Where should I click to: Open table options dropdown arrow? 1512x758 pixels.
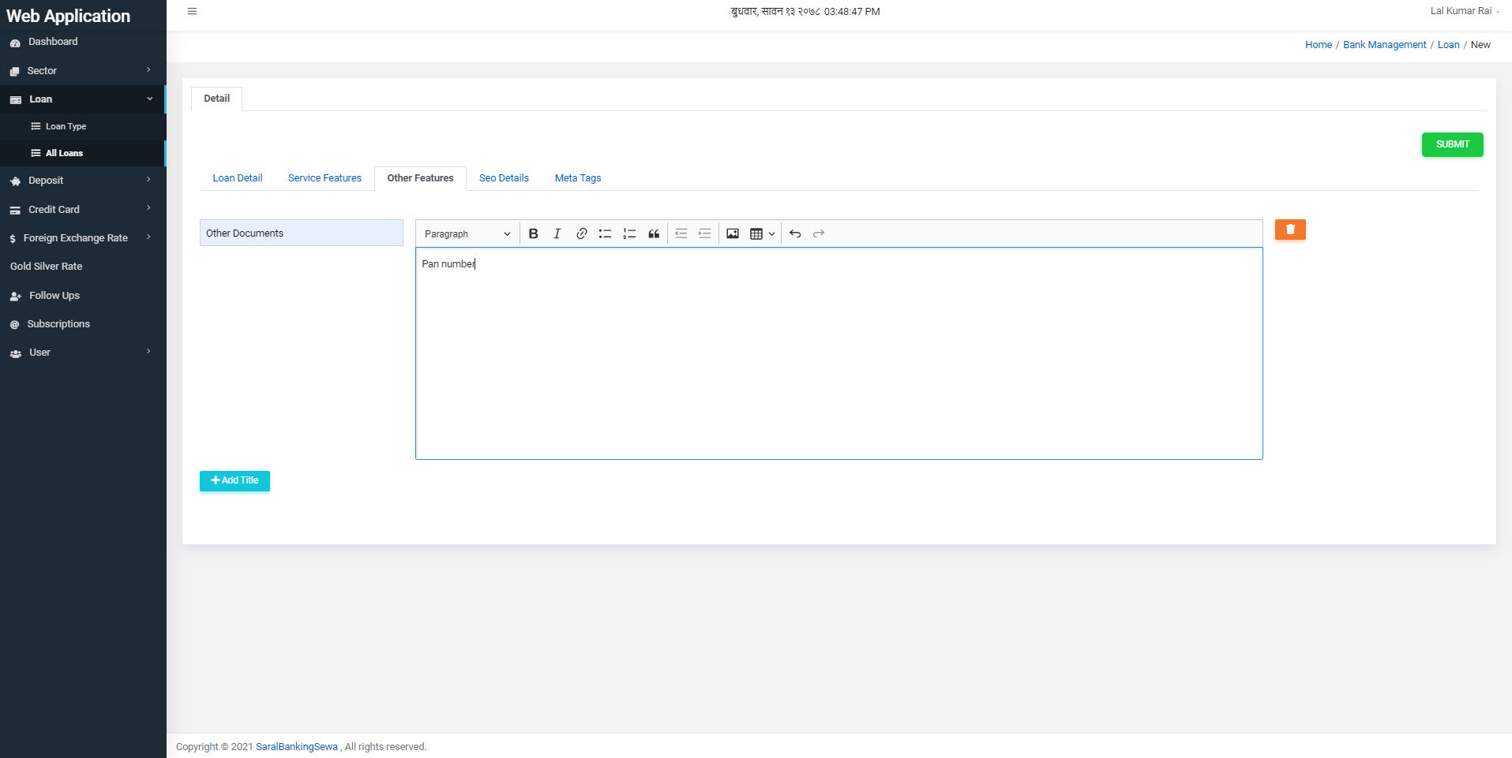click(x=771, y=233)
